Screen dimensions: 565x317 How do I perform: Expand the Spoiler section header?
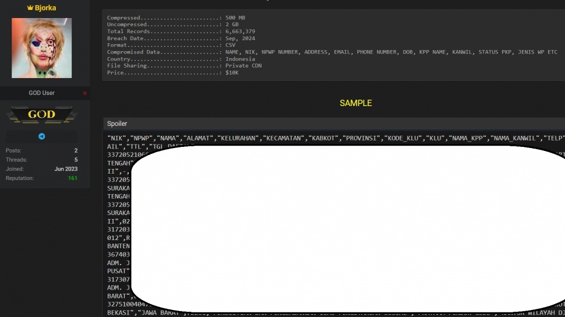[117, 124]
